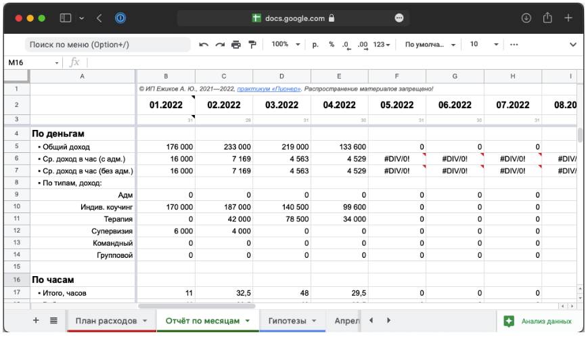This screenshot has width=588, height=337.
Task: Click the redo arrow icon
Action: point(220,45)
